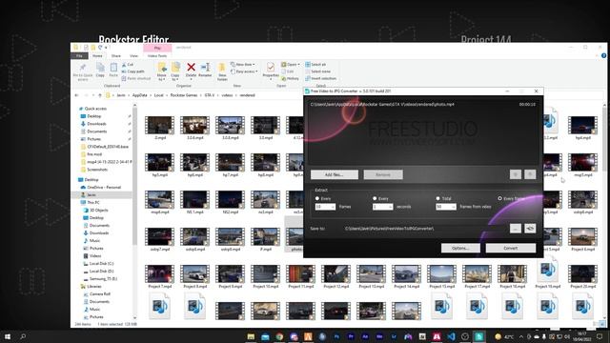Select the Total frames from video radio
The width and height of the screenshot is (610, 343).
[437, 198]
